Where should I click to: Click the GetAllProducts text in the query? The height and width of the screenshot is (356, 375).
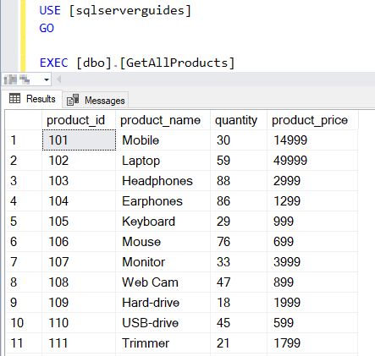(177, 63)
